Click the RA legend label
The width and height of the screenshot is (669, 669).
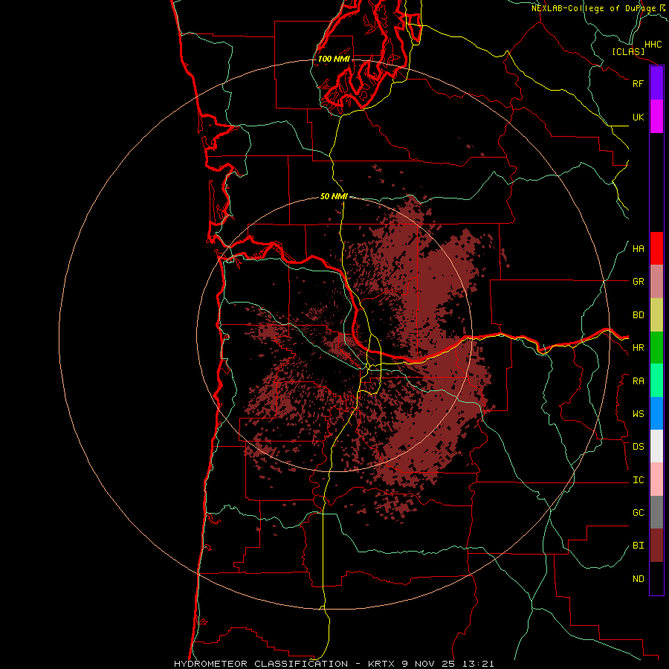pyautogui.click(x=638, y=381)
